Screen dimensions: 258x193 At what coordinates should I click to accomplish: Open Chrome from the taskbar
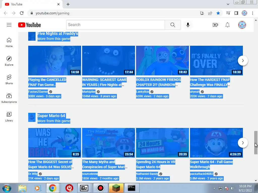coord(52,188)
